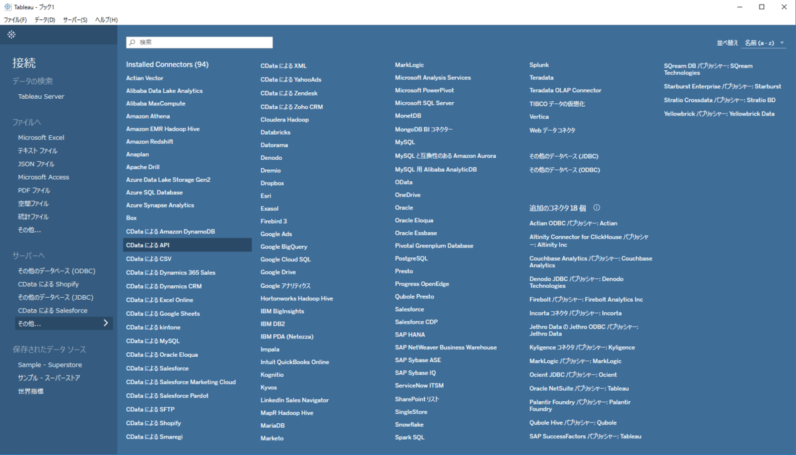Connect to a Microsoft Excel file
Viewport: 796px width, 455px height.
[41, 137]
